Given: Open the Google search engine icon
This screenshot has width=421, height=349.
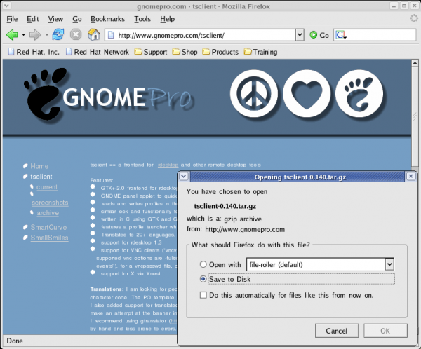Looking at the screenshot, I should (x=340, y=35).
